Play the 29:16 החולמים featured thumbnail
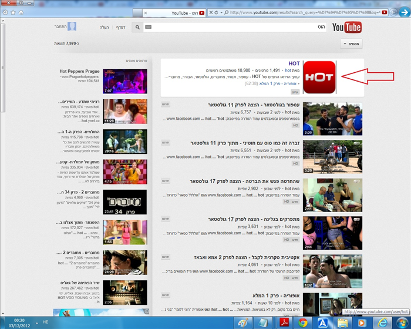Viewport: 411px width, 329px height. [x=125, y=142]
